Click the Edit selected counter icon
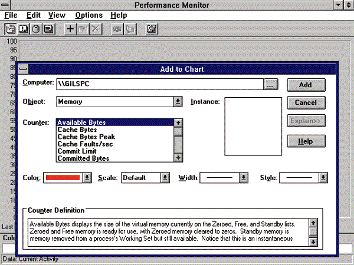 [x=83, y=29]
